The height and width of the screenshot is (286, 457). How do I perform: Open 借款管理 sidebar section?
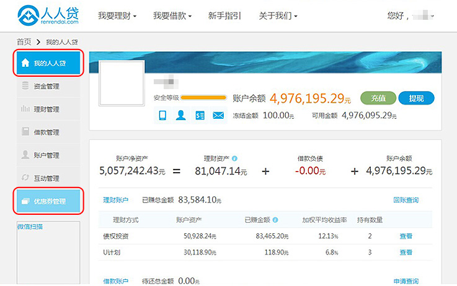click(x=48, y=132)
